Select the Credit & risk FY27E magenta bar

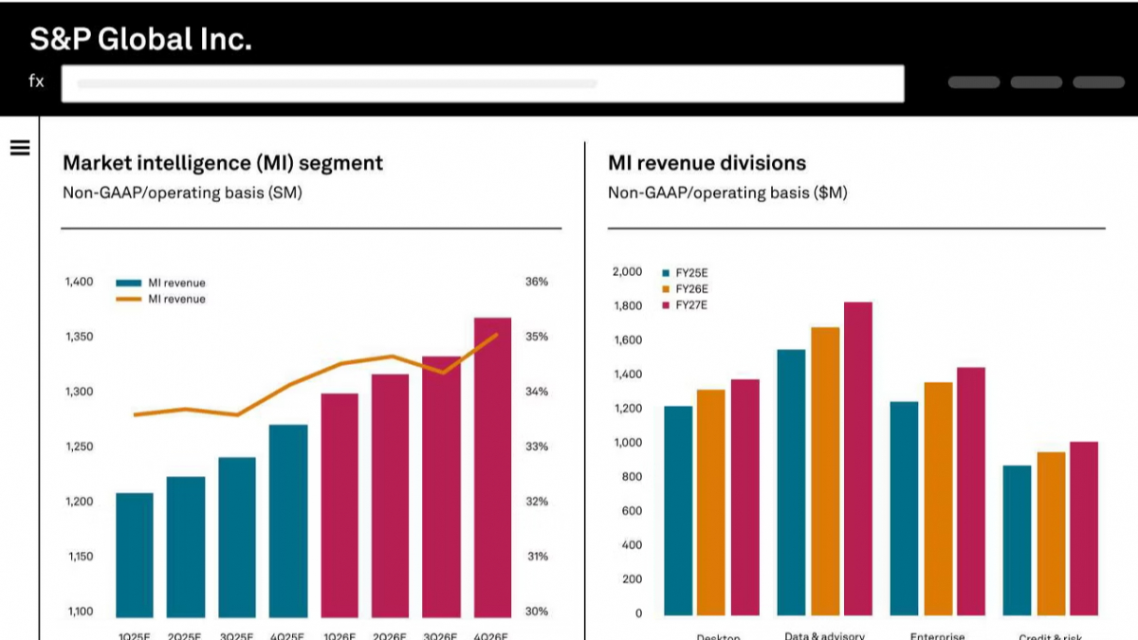(x=1084, y=528)
